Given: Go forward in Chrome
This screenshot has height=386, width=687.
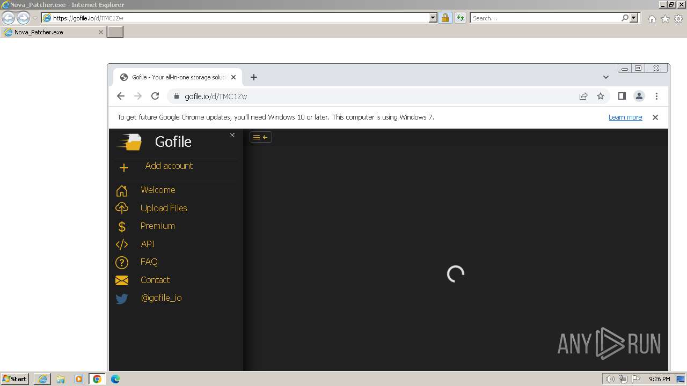Looking at the screenshot, I should pos(138,96).
